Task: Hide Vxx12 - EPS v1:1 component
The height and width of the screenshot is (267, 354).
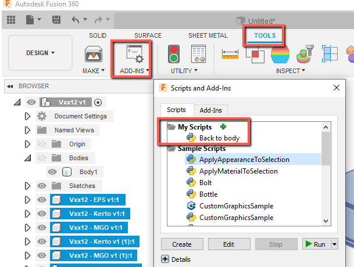Action: click(x=42, y=200)
